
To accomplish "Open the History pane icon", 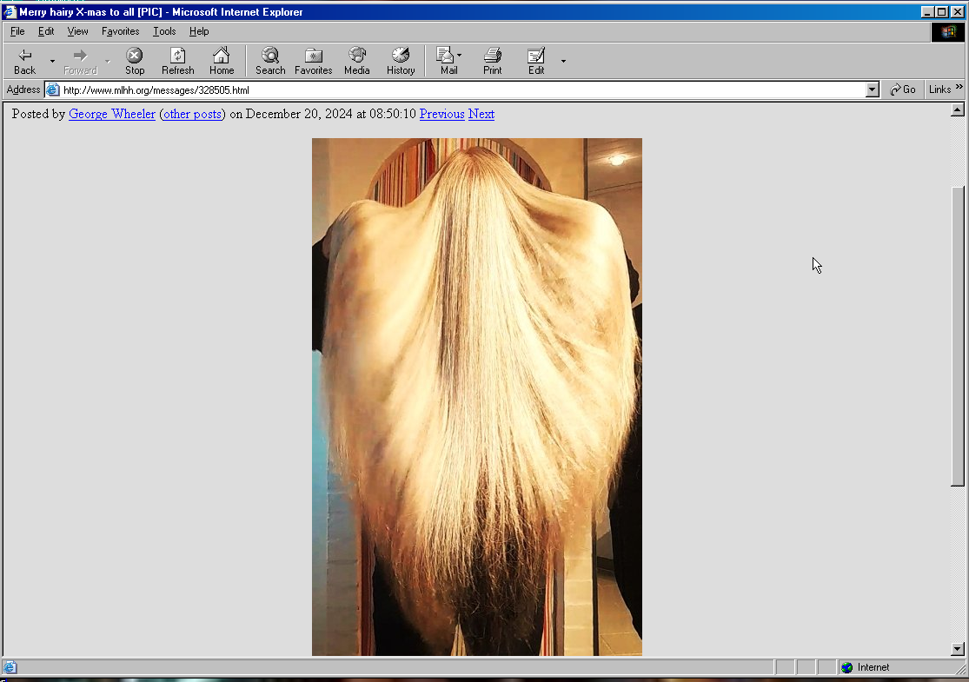I will pyautogui.click(x=401, y=56).
